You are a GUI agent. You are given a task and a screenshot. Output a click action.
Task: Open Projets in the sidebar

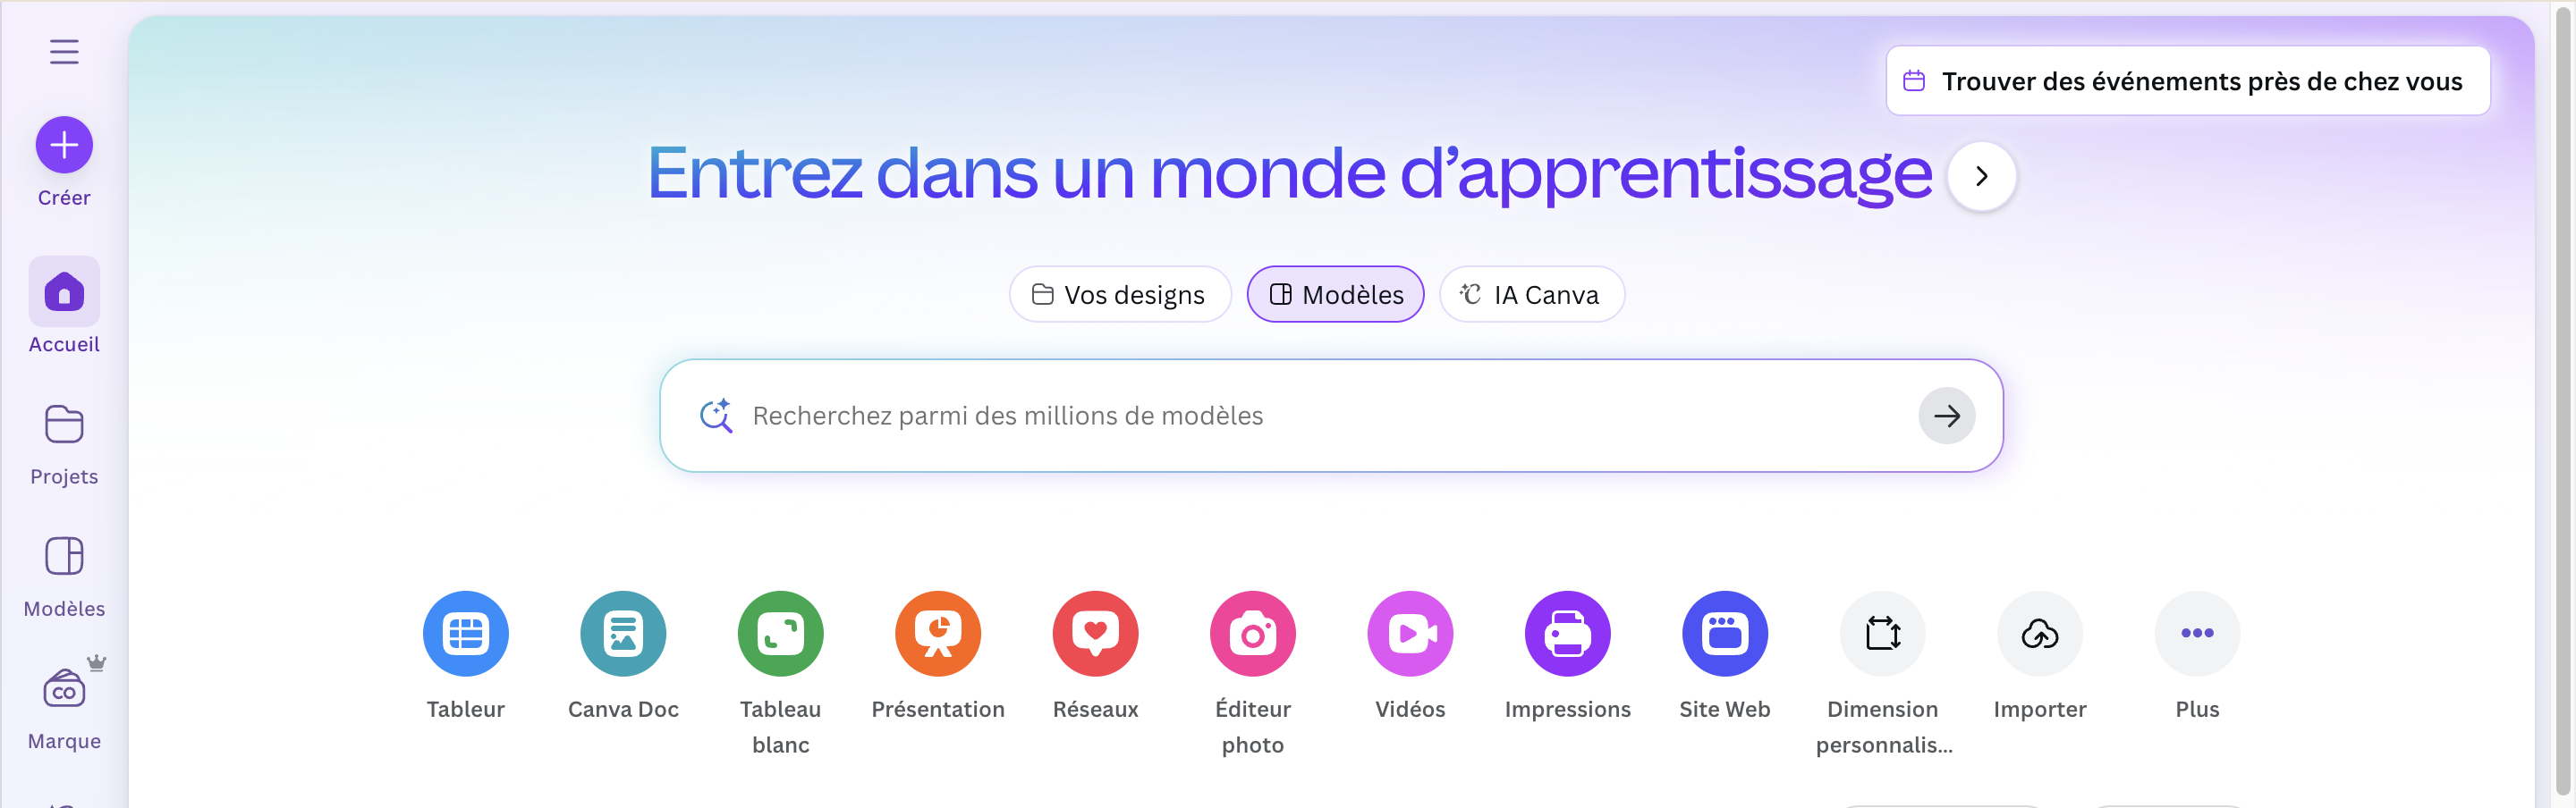tap(64, 444)
